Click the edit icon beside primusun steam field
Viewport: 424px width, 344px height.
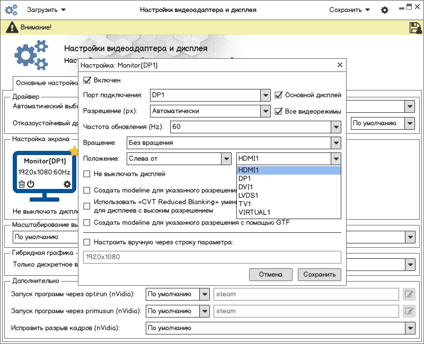tap(409, 311)
